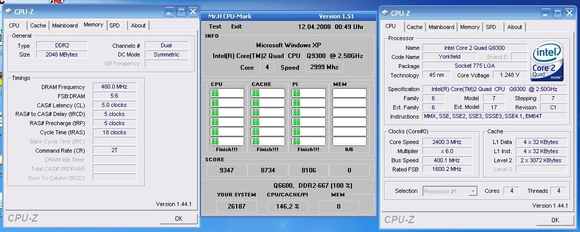Click the CPU/CACHE/PI percentage 146,2 %
Viewport: 580px width, 232px height.
[287, 207]
